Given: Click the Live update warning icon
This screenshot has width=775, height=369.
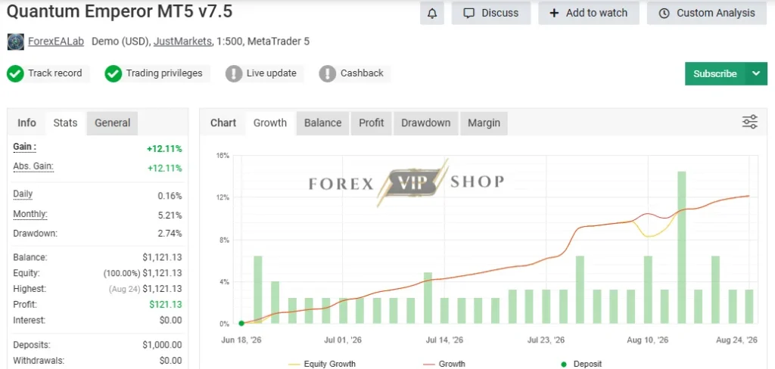Looking at the screenshot, I should pos(234,73).
